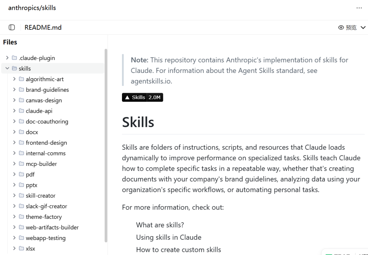Screen dimensions: 368x255
Task: Collapse the skills folder chevron
Action: click(x=7, y=68)
